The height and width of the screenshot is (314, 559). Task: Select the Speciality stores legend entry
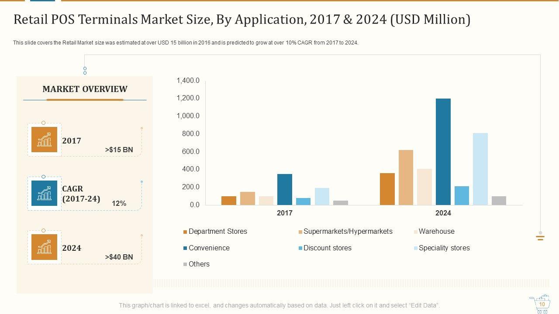coord(444,248)
